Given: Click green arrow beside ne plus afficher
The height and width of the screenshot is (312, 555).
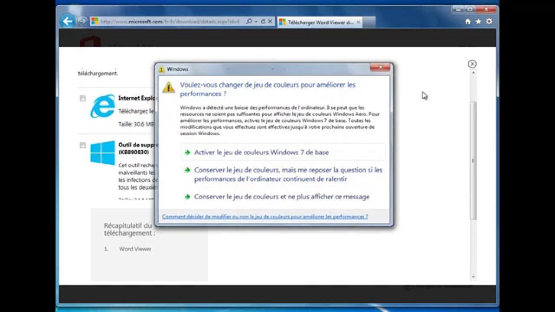Looking at the screenshot, I should tap(187, 197).
